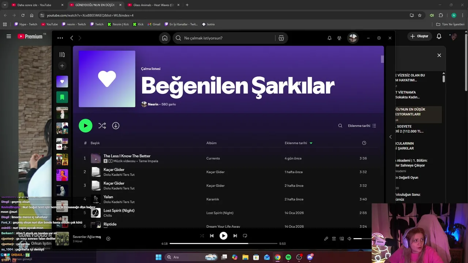Open YouTube notifications bell
Image resolution: width=468 pixels, height=263 pixels.
click(439, 36)
